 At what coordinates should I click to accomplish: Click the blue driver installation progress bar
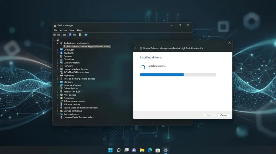[x=178, y=75]
